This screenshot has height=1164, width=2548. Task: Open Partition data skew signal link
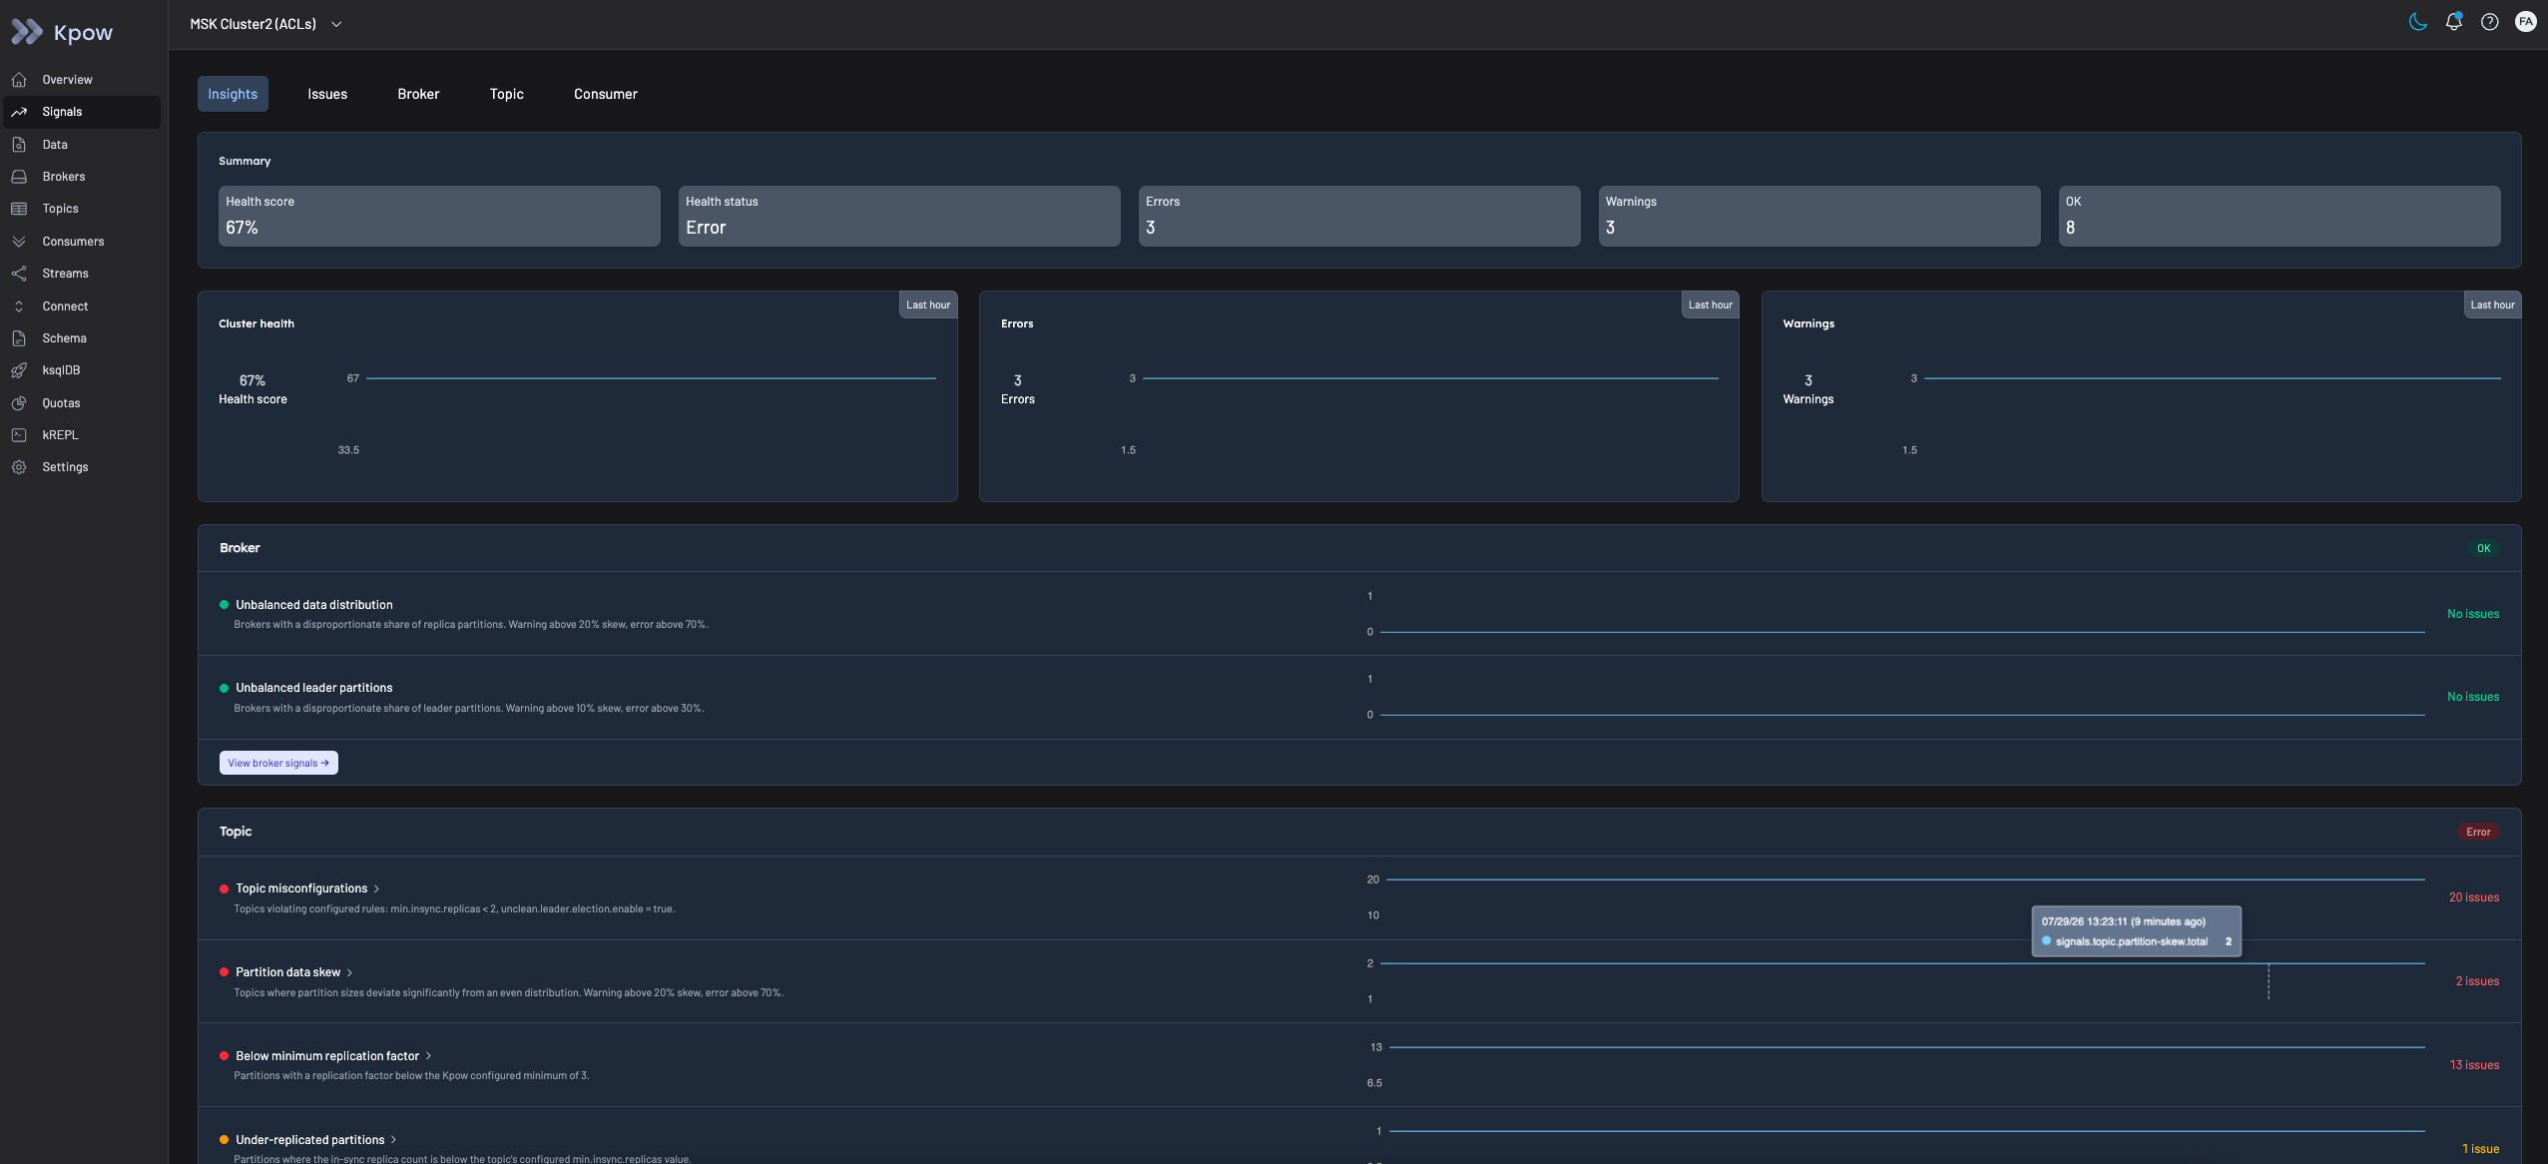[x=287, y=972]
